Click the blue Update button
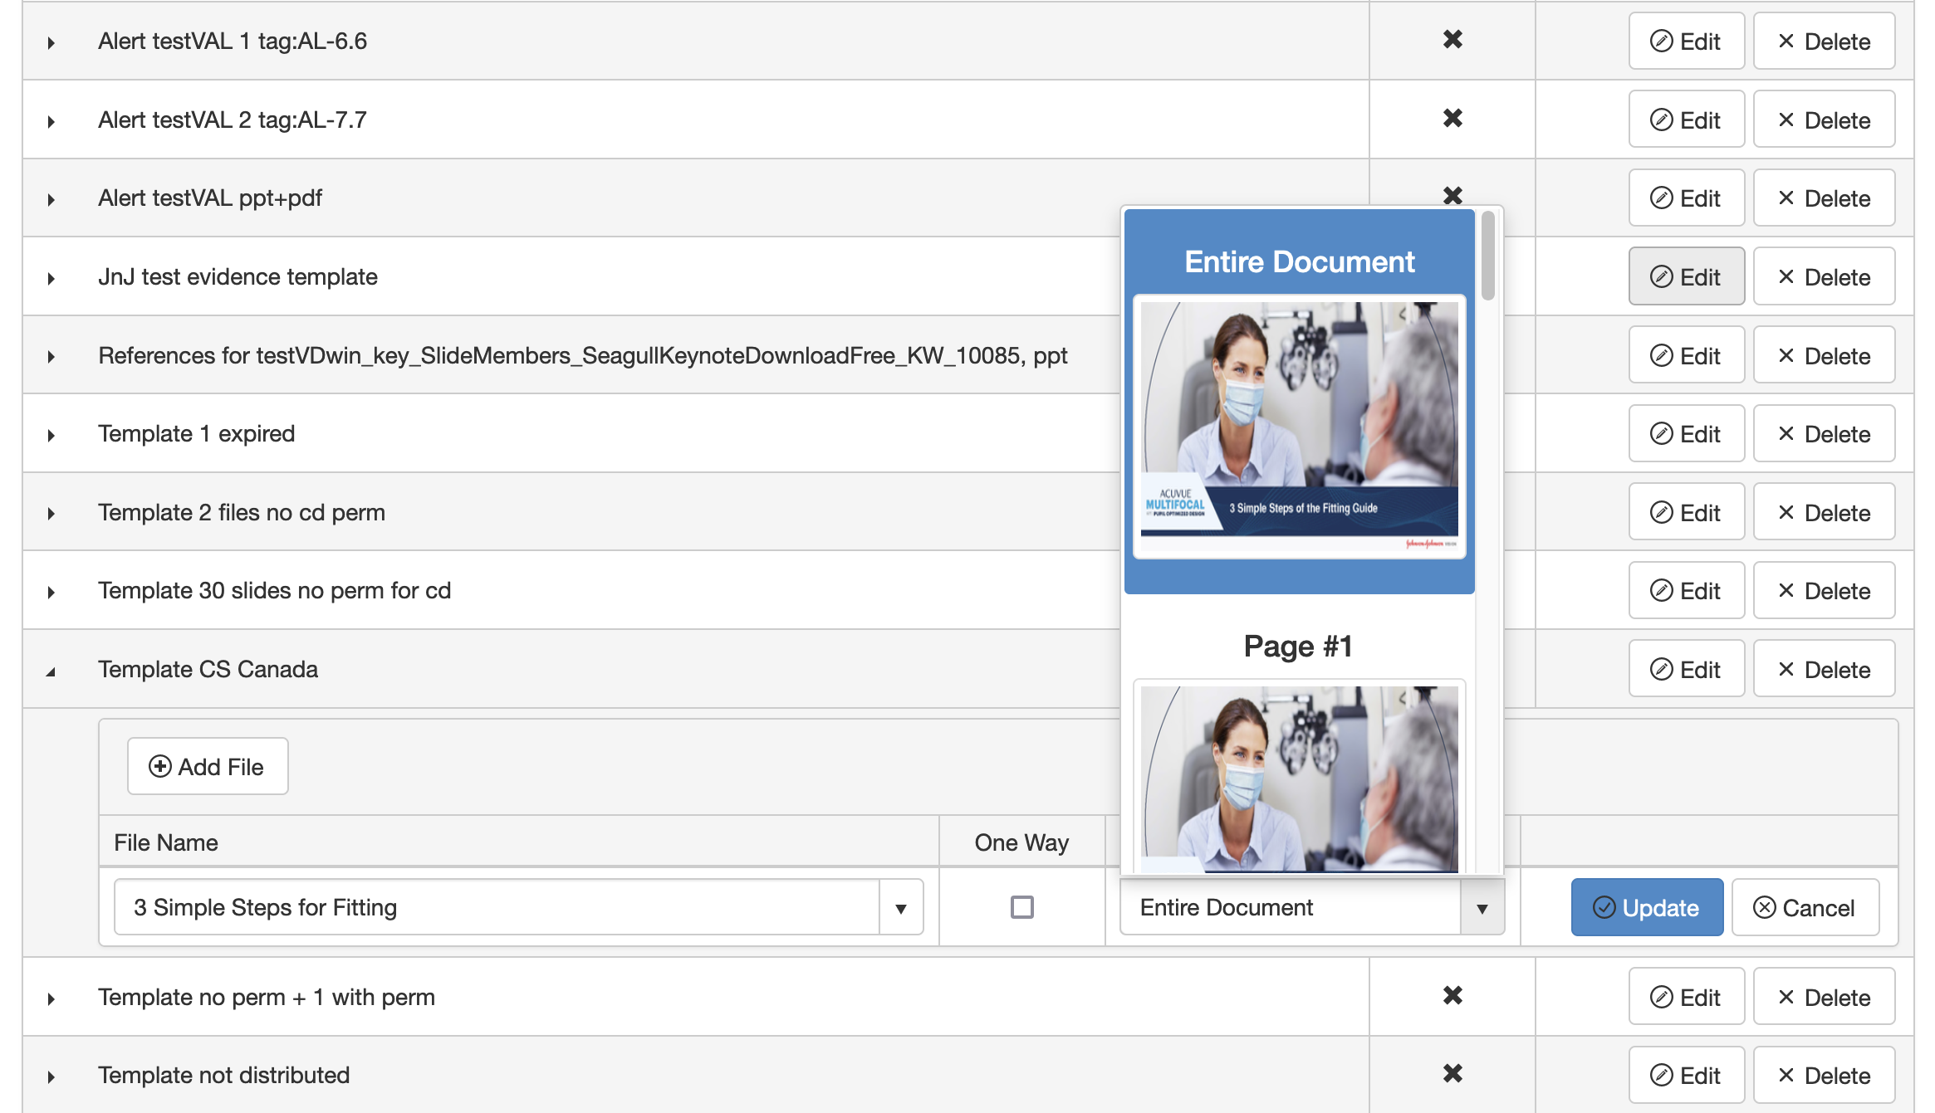 point(1646,908)
